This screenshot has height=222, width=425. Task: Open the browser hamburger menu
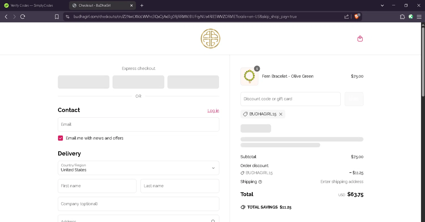(419, 17)
